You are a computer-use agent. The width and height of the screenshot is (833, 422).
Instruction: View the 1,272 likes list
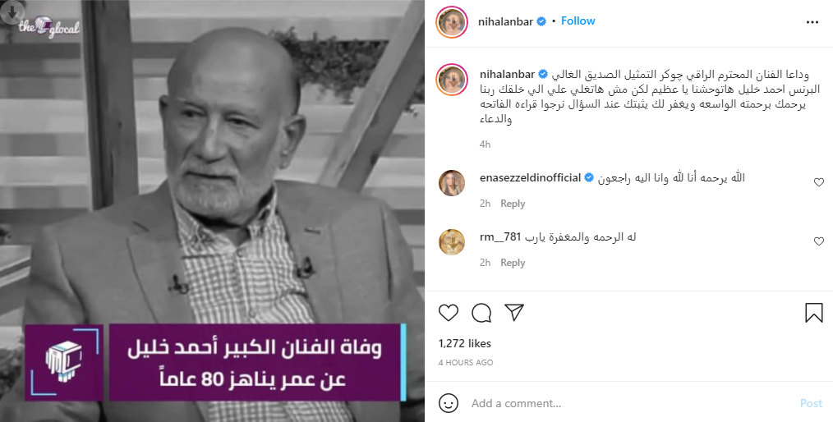pyautogui.click(x=465, y=343)
